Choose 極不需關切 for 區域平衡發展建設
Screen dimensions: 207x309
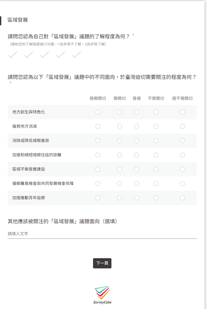182,169
